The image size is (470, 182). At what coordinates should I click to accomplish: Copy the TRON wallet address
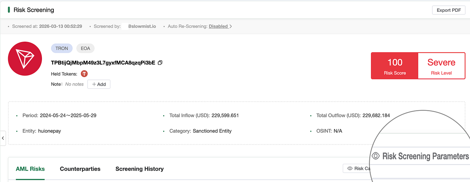(x=160, y=63)
